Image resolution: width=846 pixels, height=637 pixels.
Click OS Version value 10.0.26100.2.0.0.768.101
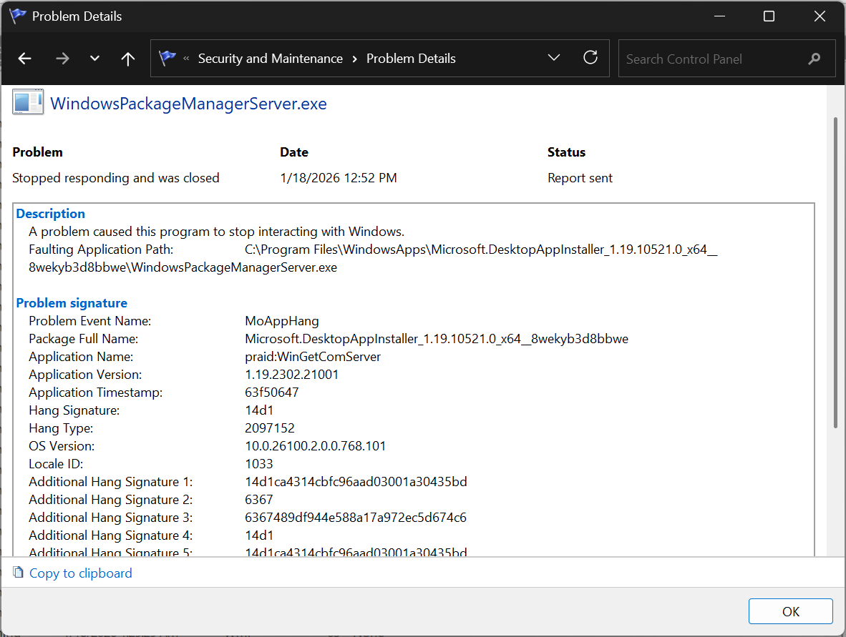coord(316,445)
